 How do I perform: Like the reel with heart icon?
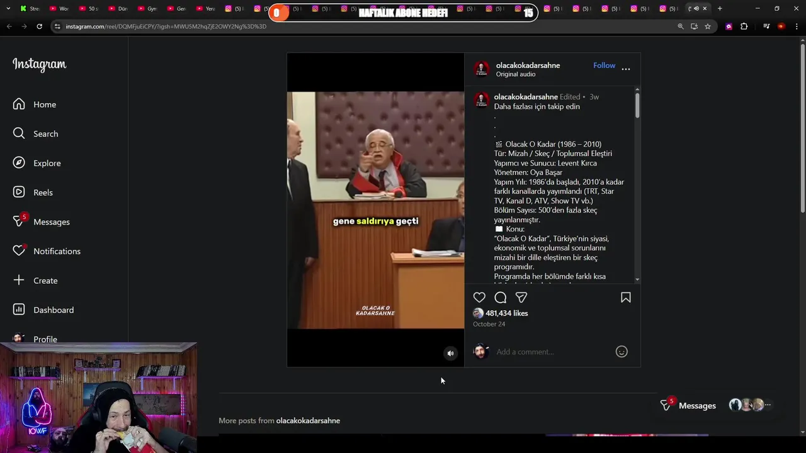(479, 298)
